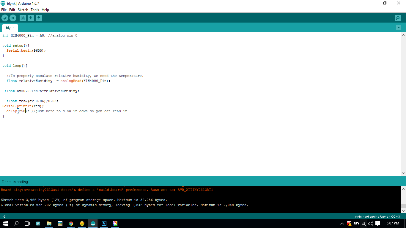Open the volume control in system tray
406x228 pixels.
(x=370, y=224)
